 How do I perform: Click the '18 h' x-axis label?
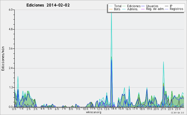[x=142, y=109]
